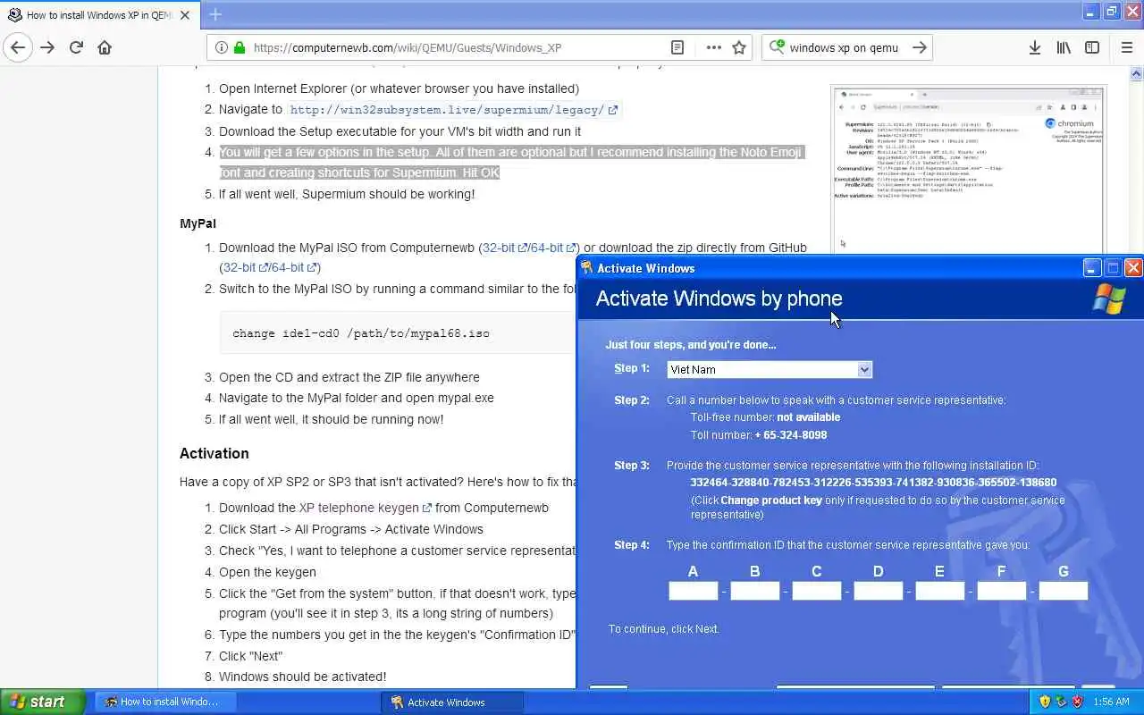The width and height of the screenshot is (1144, 715).
Task: Click confirmation ID field B
Action: [x=755, y=591]
